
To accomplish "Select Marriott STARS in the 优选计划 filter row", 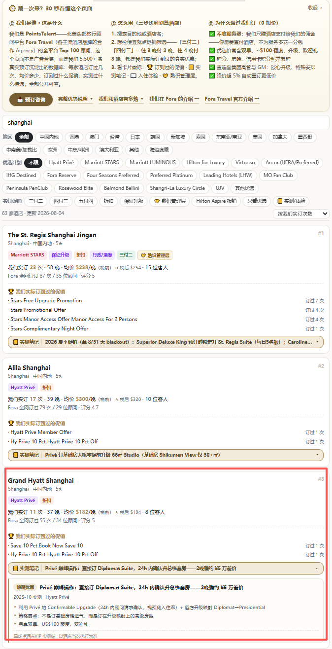I will (x=101, y=162).
